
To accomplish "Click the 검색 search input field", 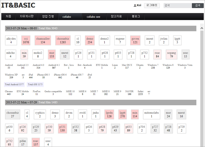I will tap(177, 6).
